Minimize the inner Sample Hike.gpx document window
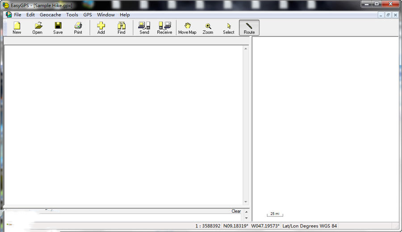 click(381, 15)
